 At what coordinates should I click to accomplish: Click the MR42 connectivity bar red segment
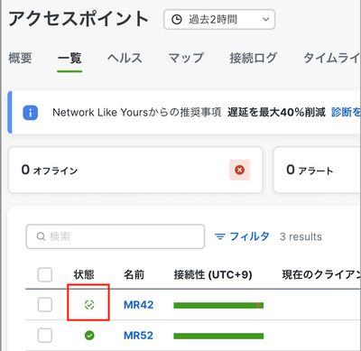258,306
